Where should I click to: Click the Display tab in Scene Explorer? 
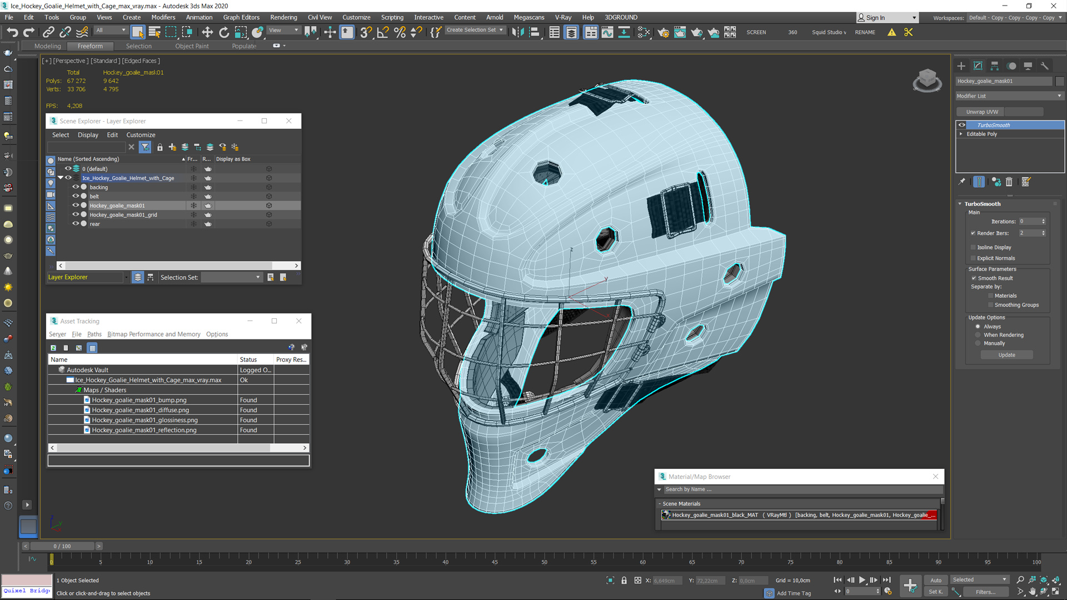pyautogui.click(x=88, y=135)
